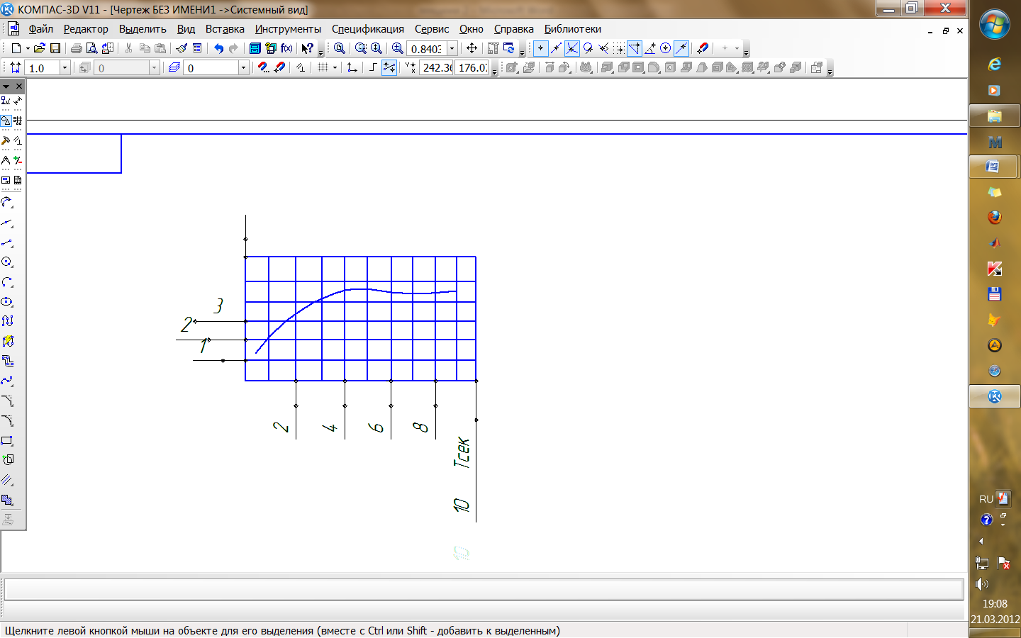Open the Инструменты menu

click(x=288, y=29)
